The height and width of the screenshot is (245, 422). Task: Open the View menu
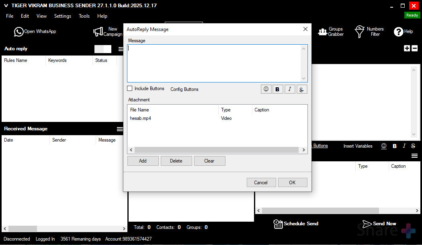pos(41,16)
